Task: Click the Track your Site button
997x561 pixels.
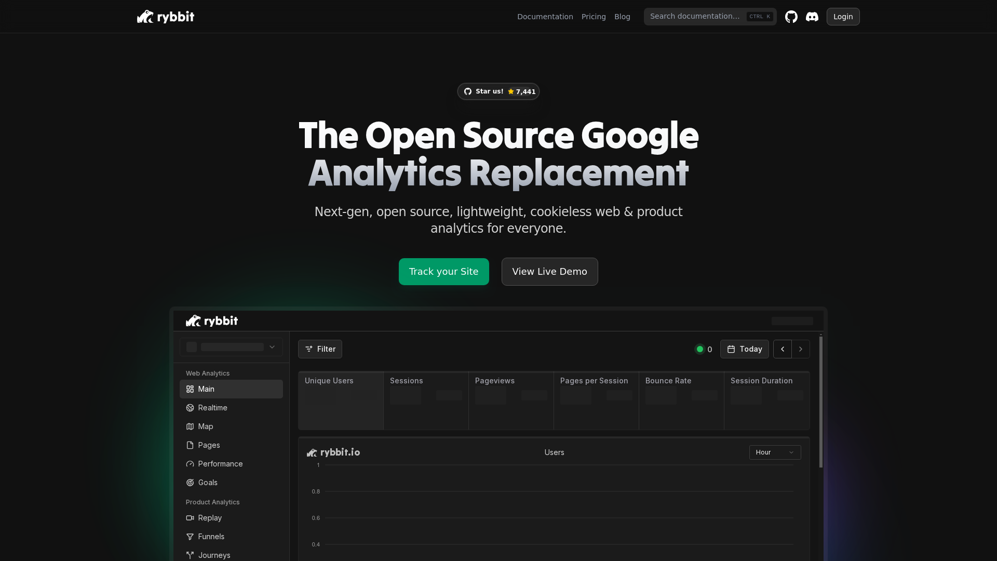Action: point(443,272)
